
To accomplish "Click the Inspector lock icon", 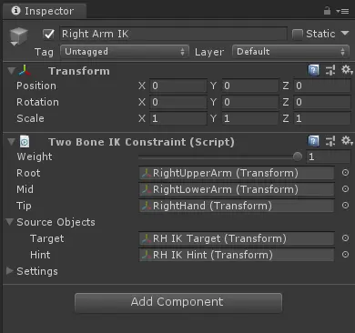I will pos(327,11).
